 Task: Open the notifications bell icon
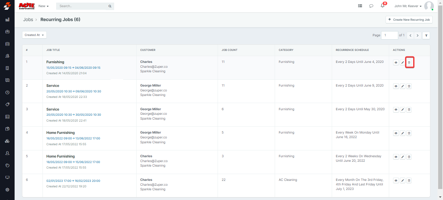[x=383, y=6]
